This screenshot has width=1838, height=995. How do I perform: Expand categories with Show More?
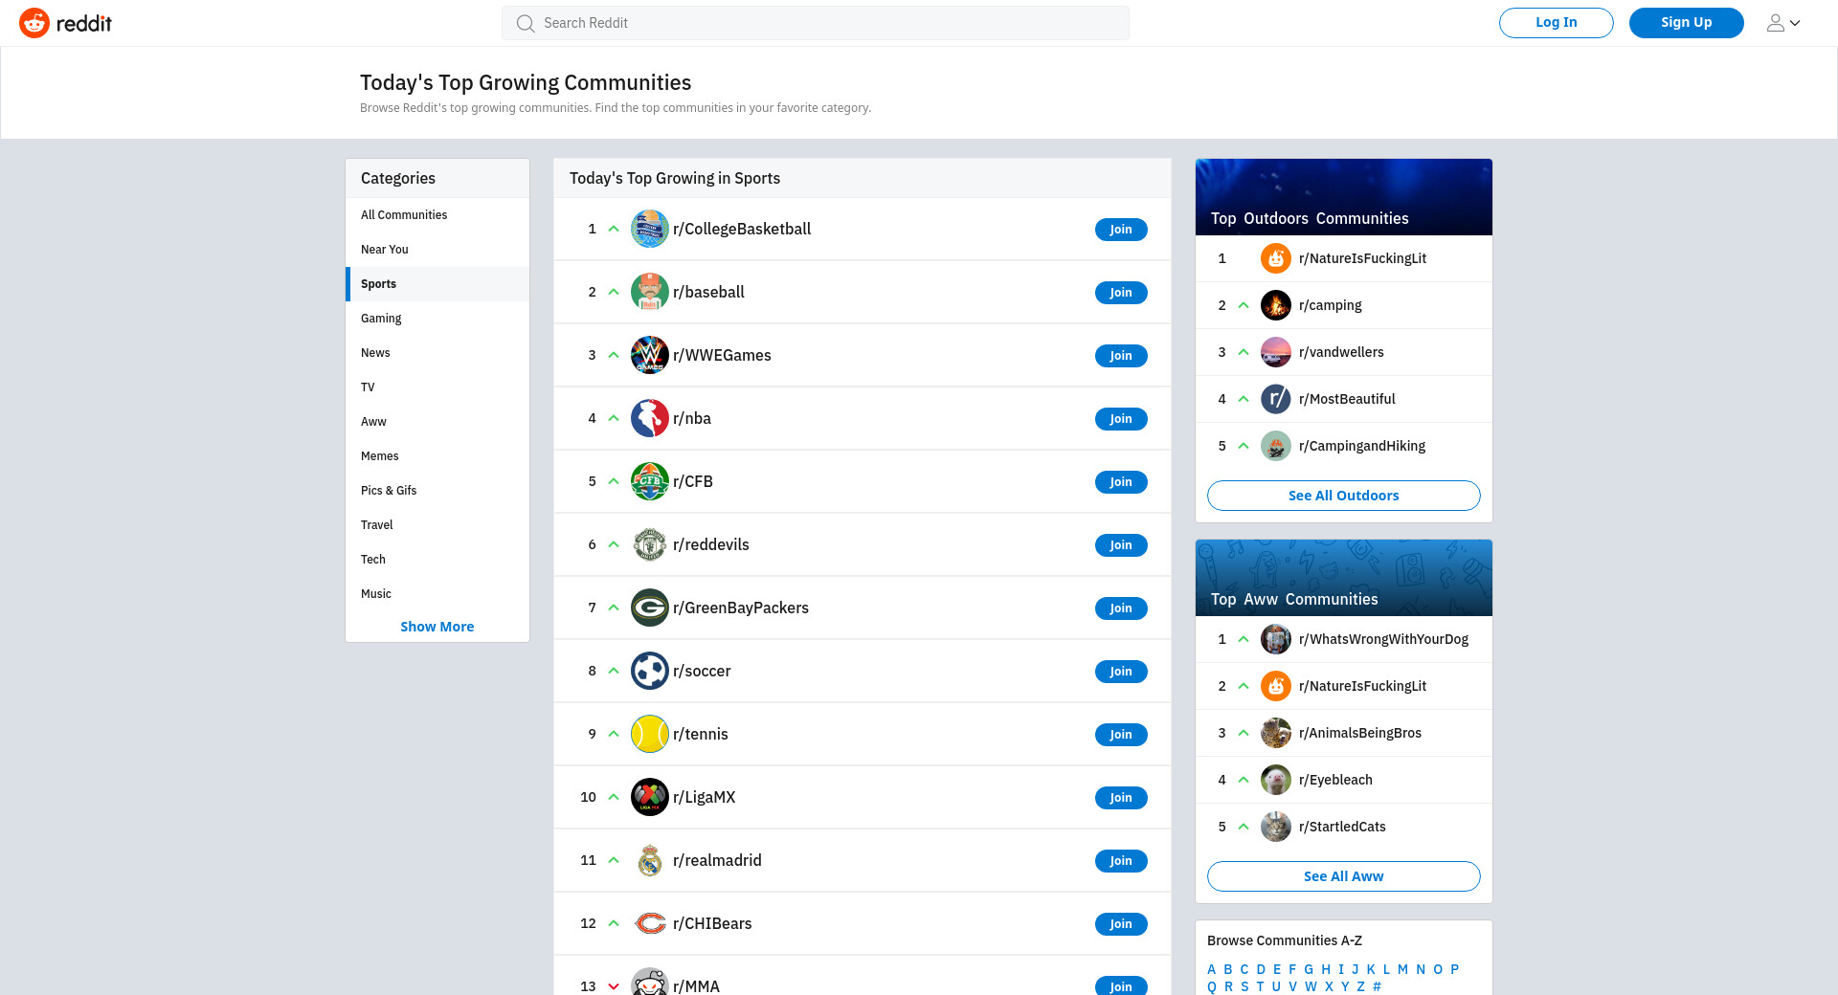click(x=437, y=627)
